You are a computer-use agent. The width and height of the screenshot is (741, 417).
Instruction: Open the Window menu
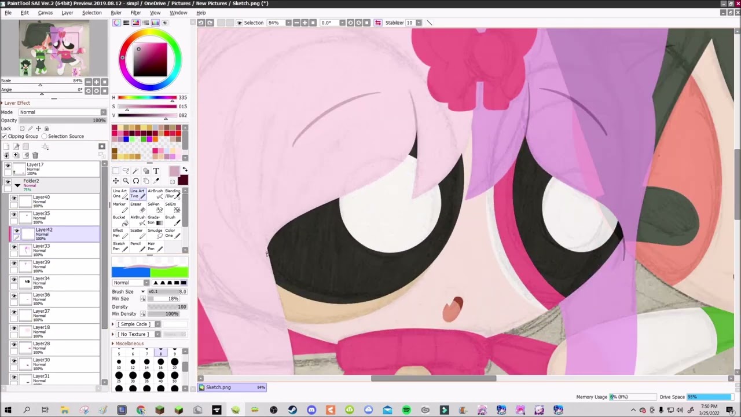coord(178,13)
